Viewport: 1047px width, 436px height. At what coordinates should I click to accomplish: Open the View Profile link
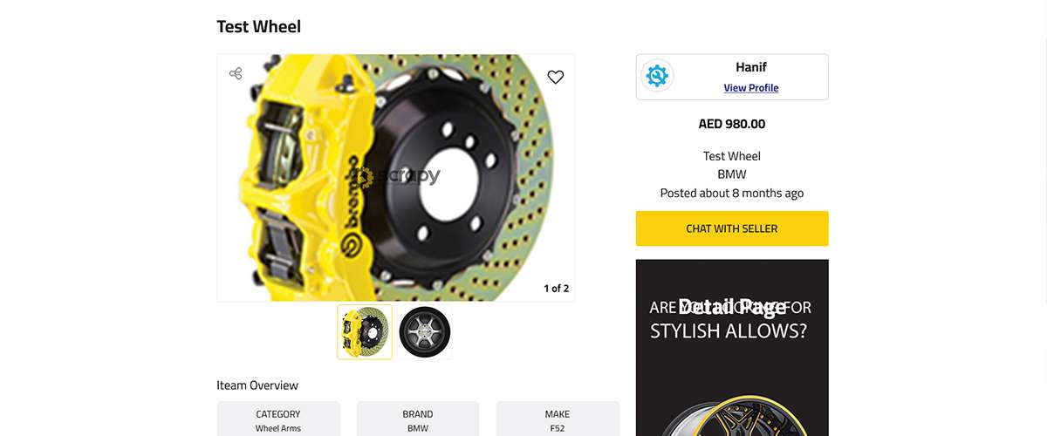[x=750, y=88]
